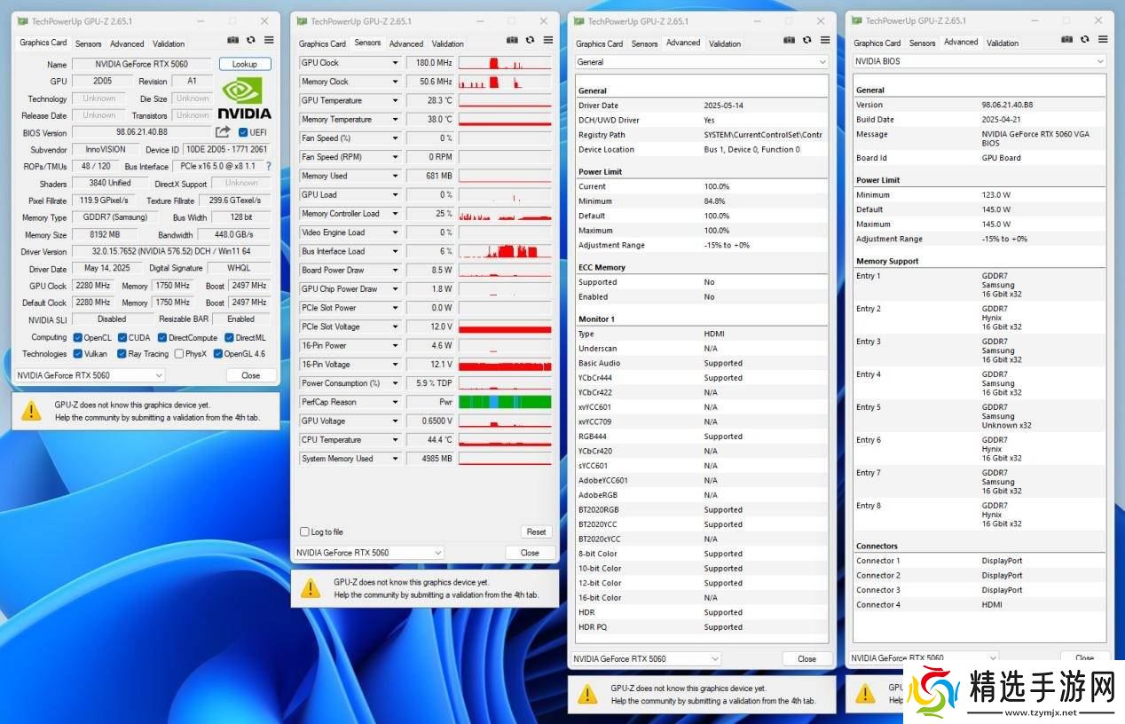Open hamburger menu in the Sensors window

click(x=547, y=40)
